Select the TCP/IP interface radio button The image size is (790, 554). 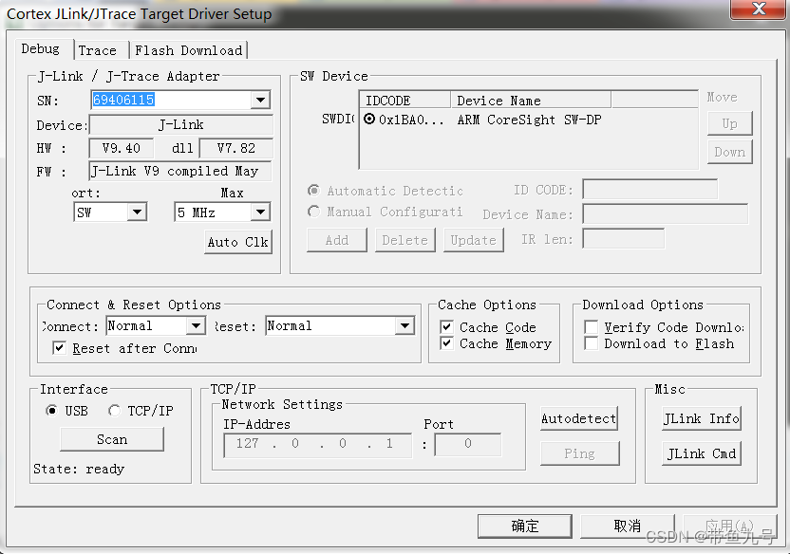114,411
